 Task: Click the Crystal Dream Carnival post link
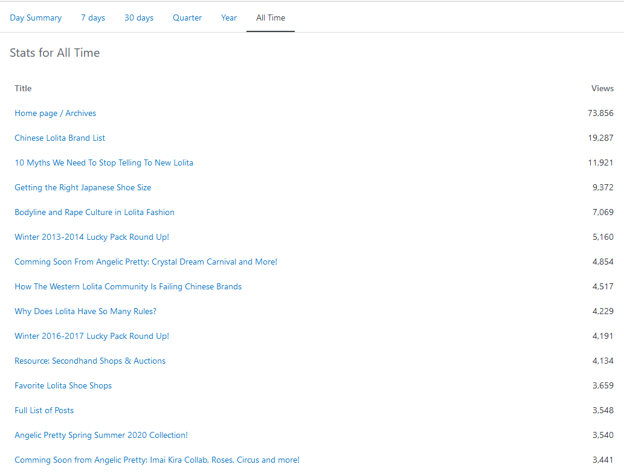[146, 262]
